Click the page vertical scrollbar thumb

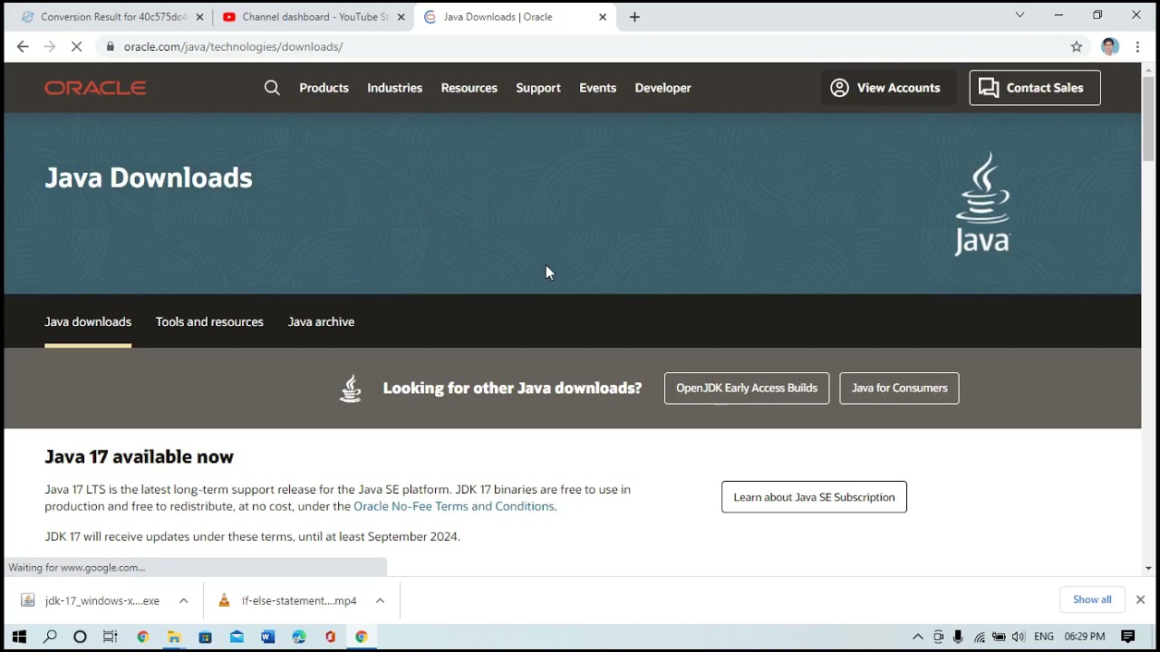point(1148,120)
